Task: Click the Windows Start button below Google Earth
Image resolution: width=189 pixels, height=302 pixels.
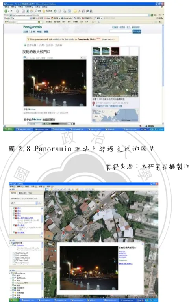Action: [14, 300]
